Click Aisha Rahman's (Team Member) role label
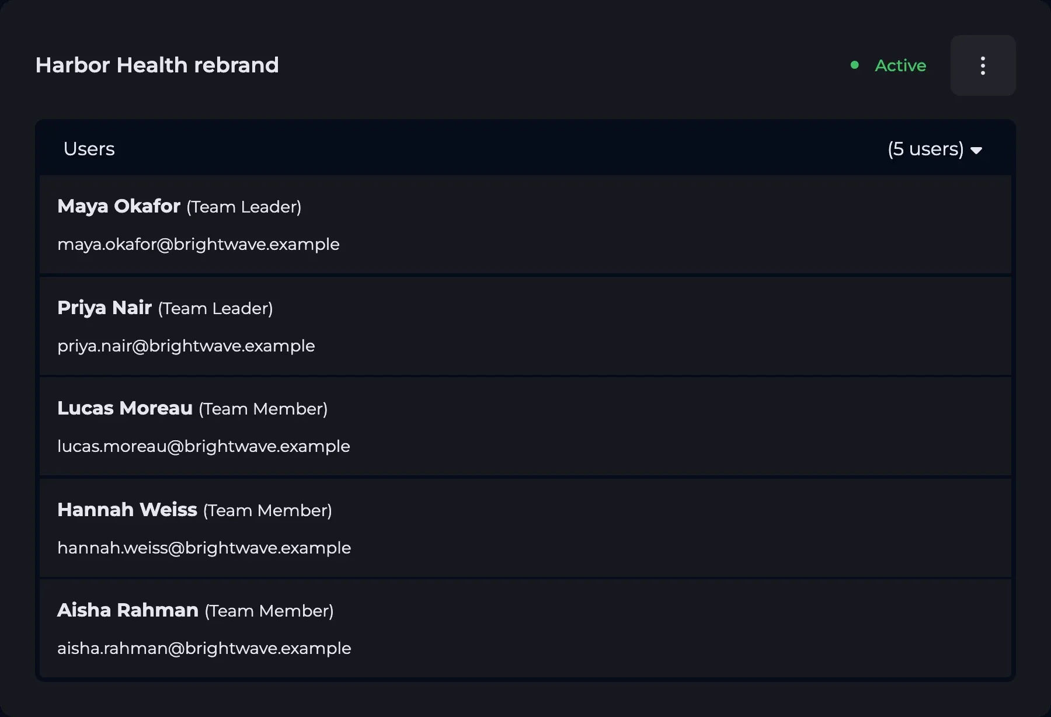This screenshot has height=717, width=1051. click(269, 611)
